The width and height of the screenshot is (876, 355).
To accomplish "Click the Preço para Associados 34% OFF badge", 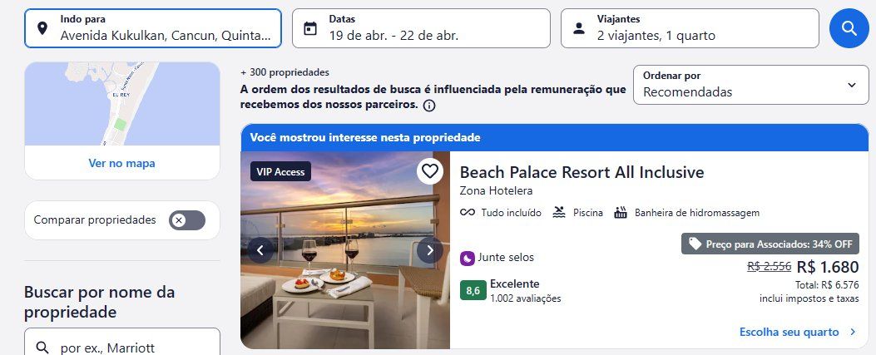I will click(770, 244).
